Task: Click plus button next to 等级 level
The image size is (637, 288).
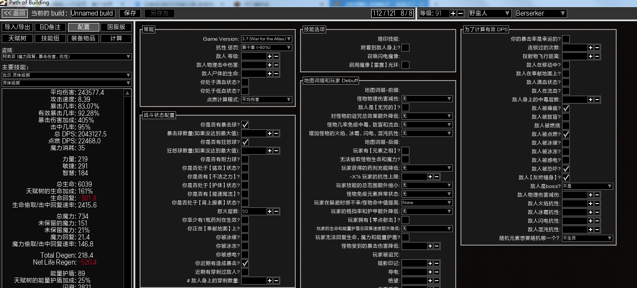Action: (453, 13)
